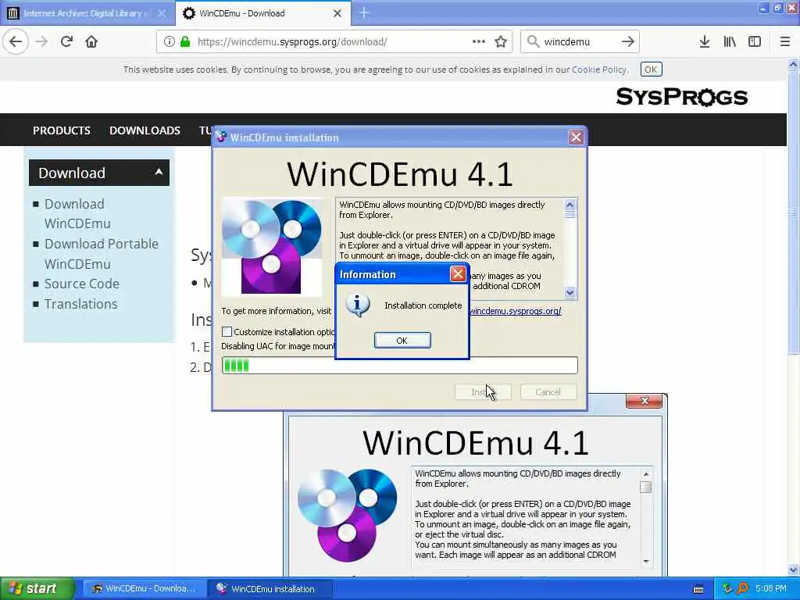The image size is (800, 600).
Task: Open the wincdemu.sysprogs.org link in installer
Action: point(516,311)
